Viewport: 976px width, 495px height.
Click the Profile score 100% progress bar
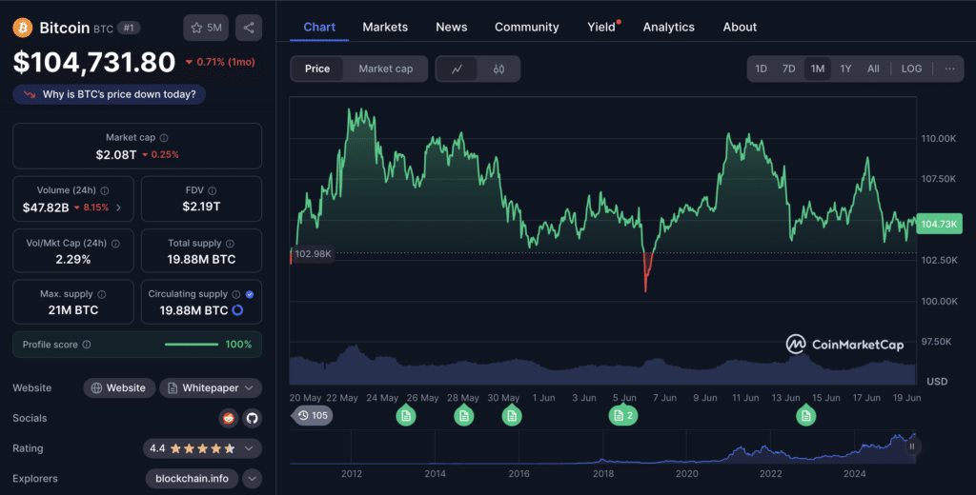click(192, 345)
